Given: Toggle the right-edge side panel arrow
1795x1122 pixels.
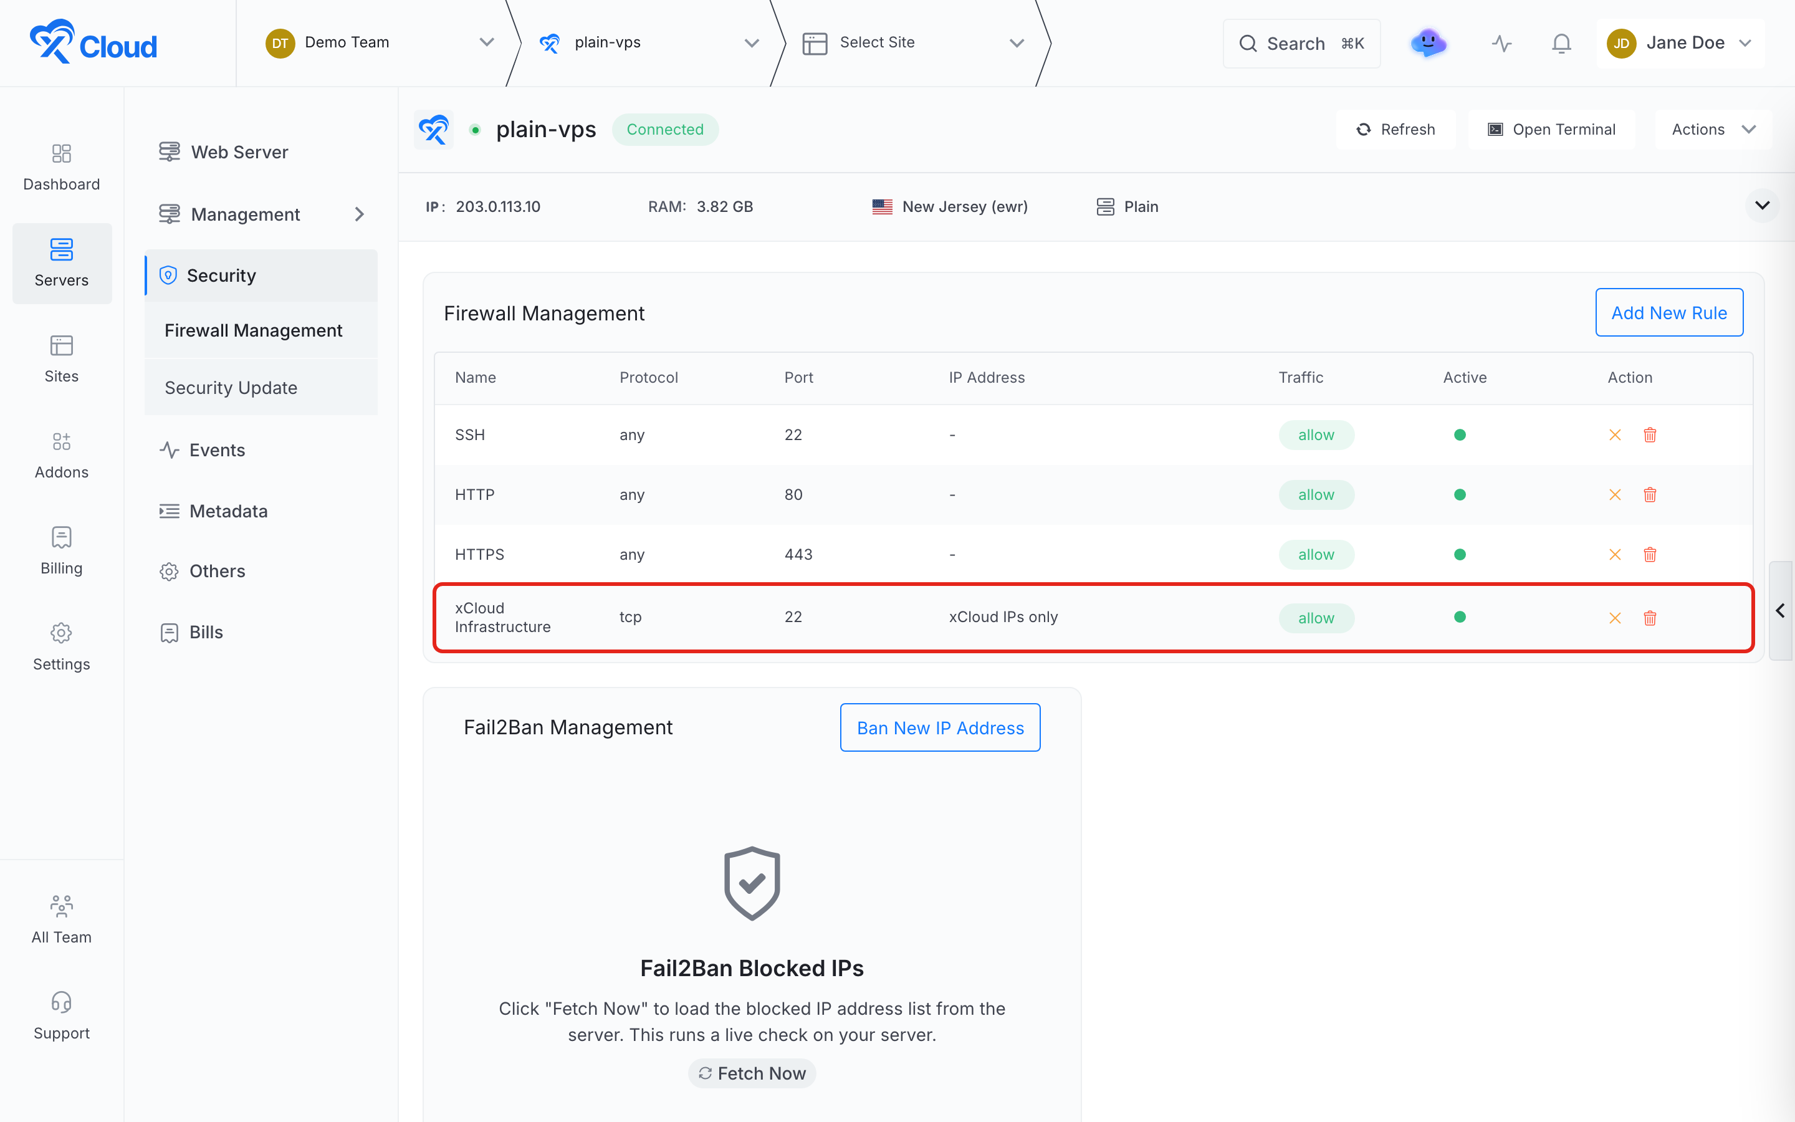Looking at the screenshot, I should (1780, 611).
